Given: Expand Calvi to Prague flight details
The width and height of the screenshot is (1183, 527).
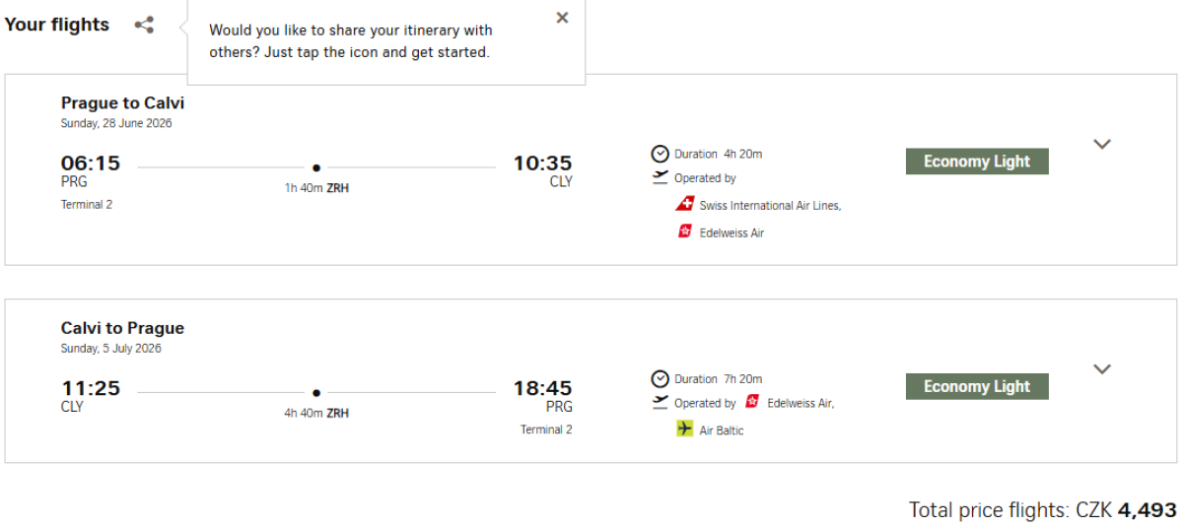Looking at the screenshot, I should pyautogui.click(x=1102, y=369).
